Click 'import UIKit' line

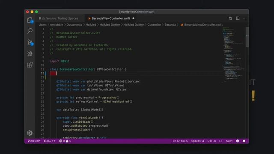[60, 61]
